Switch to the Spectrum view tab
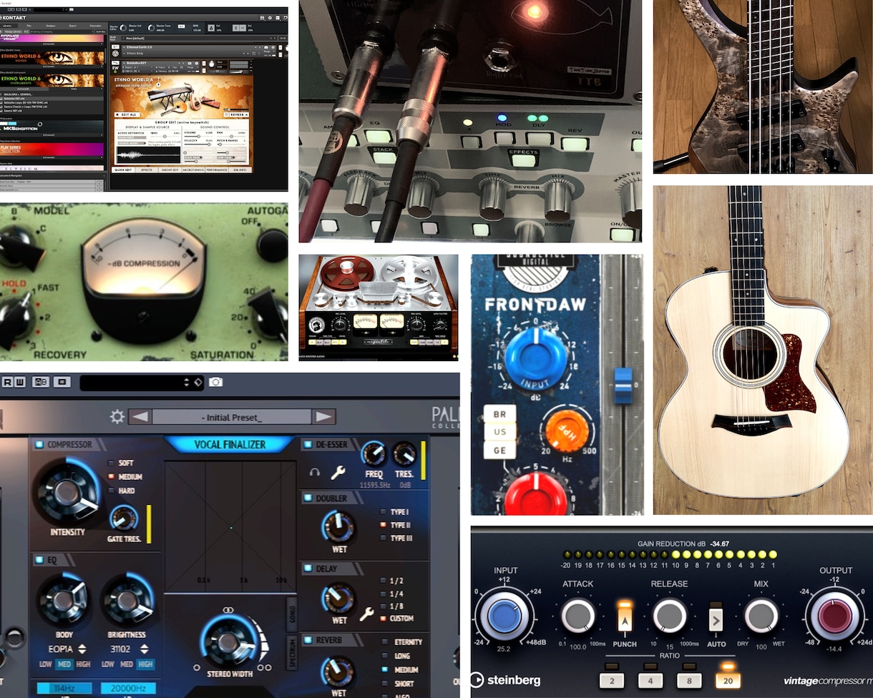 (x=291, y=653)
